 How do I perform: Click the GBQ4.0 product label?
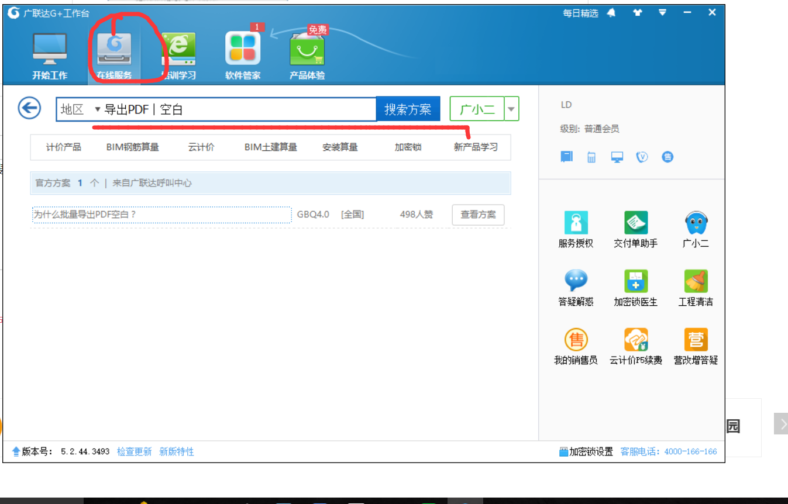tap(313, 215)
